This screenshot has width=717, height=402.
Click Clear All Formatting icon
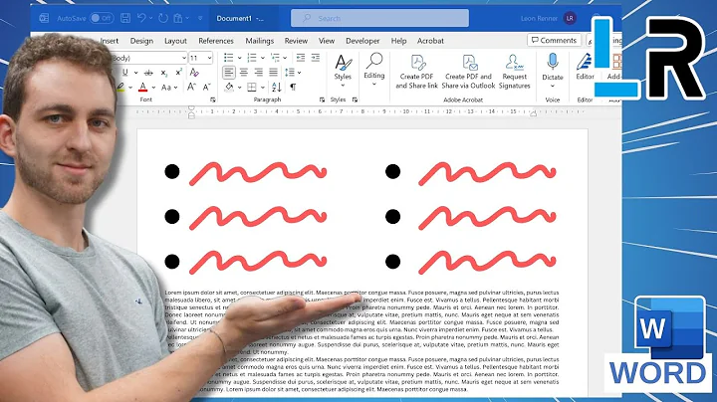pyautogui.click(x=194, y=73)
